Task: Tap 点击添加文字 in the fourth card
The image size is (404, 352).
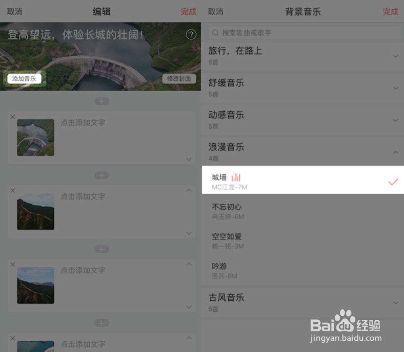Action: (x=83, y=344)
